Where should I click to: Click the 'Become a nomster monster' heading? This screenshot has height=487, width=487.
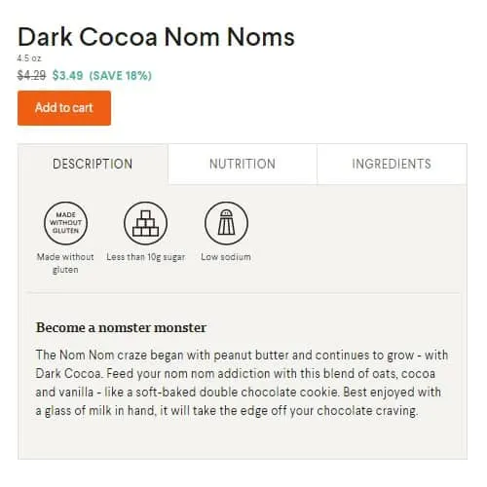point(121,327)
